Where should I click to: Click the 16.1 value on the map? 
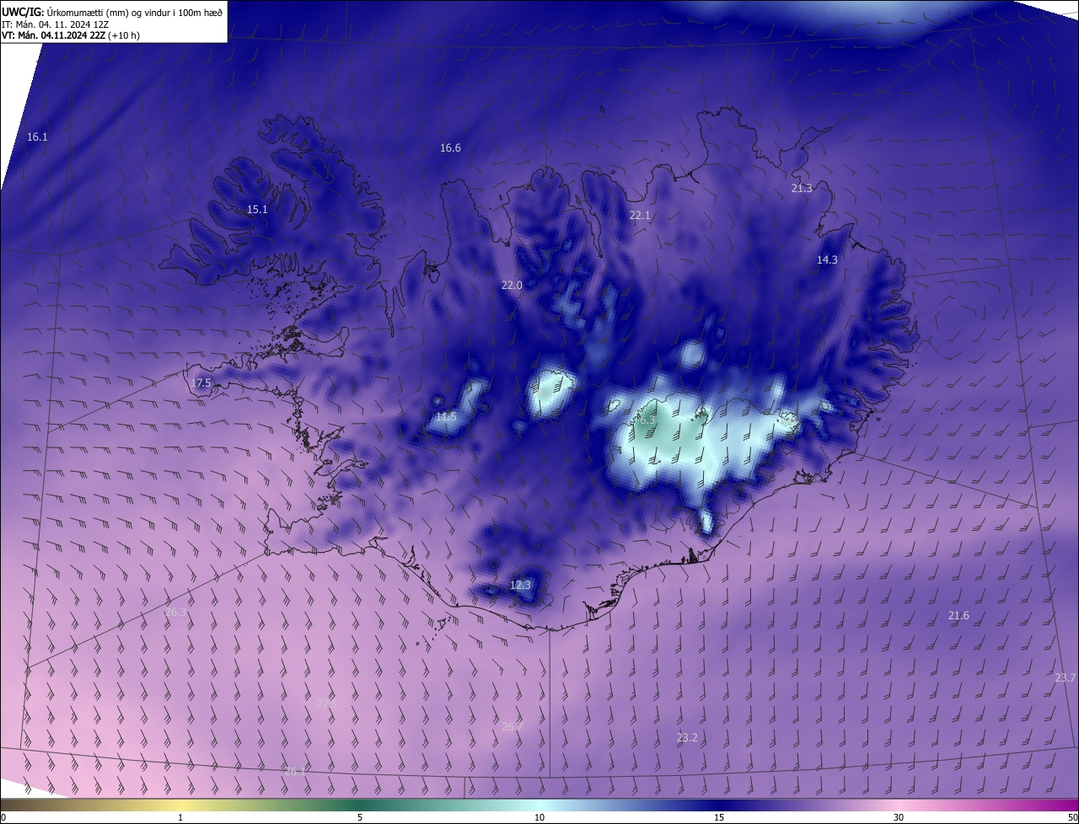click(x=37, y=136)
